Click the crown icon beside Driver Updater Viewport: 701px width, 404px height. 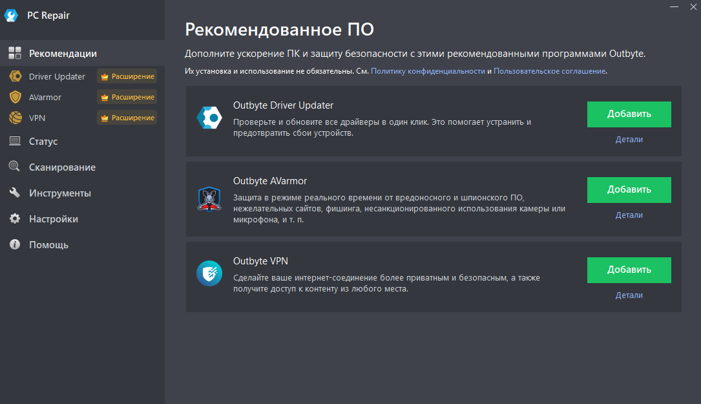[105, 76]
